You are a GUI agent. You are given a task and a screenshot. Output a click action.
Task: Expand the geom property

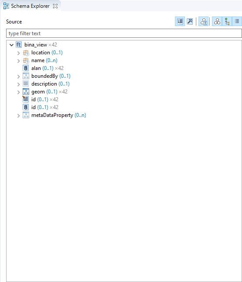(x=19, y=92)
